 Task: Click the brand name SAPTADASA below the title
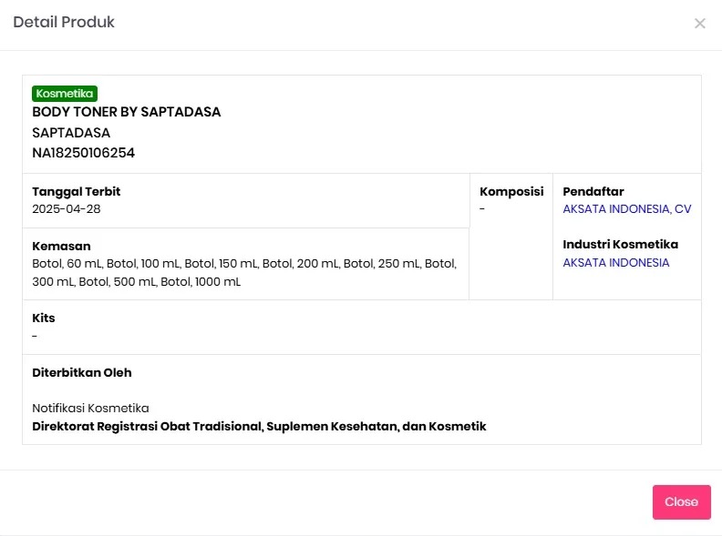pos(71,133)
